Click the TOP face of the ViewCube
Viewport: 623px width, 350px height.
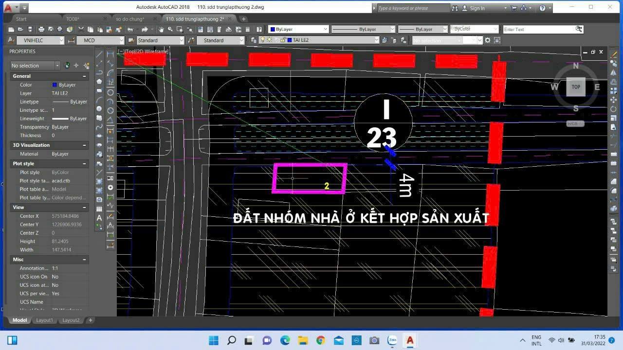click(576, 87)
